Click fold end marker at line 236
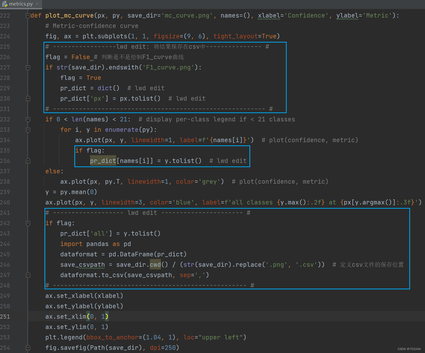The image size is (425, 353). tap(28, 161)
